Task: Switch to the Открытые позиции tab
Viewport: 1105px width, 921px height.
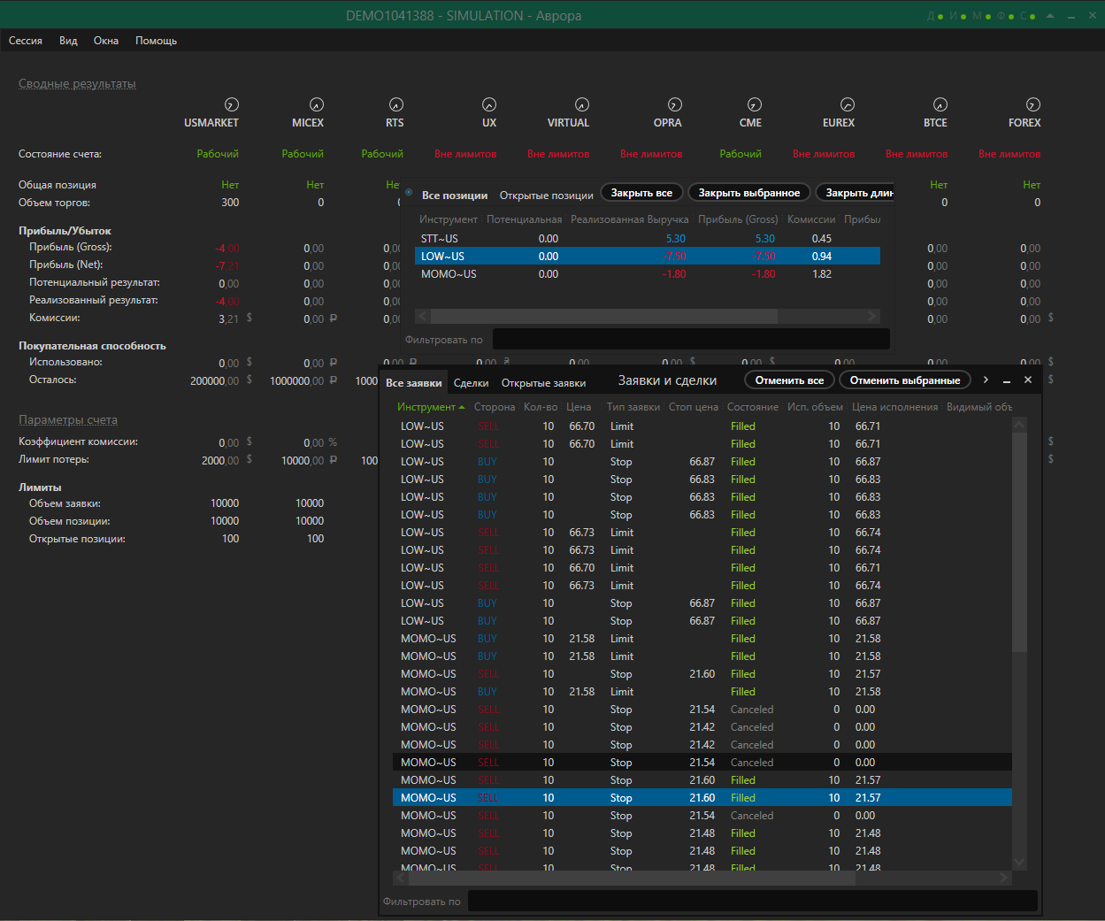Action: pos(547,196)
